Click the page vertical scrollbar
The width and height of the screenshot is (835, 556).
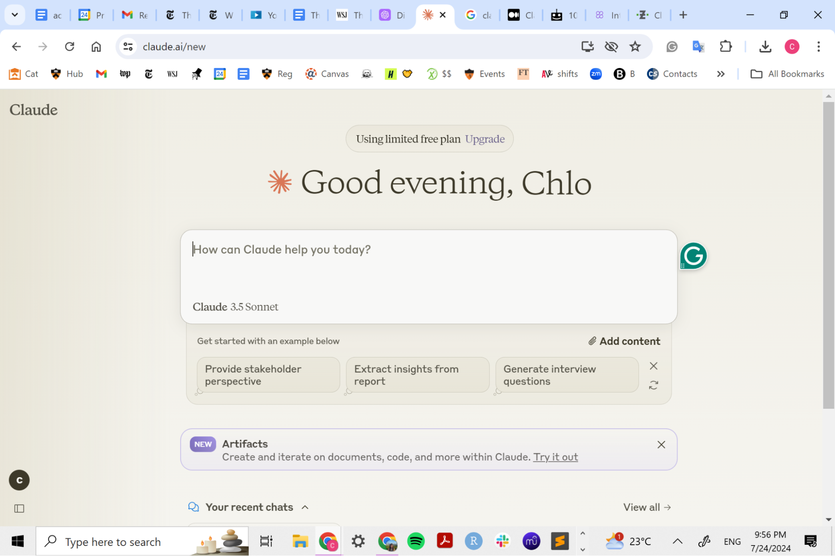828,254
